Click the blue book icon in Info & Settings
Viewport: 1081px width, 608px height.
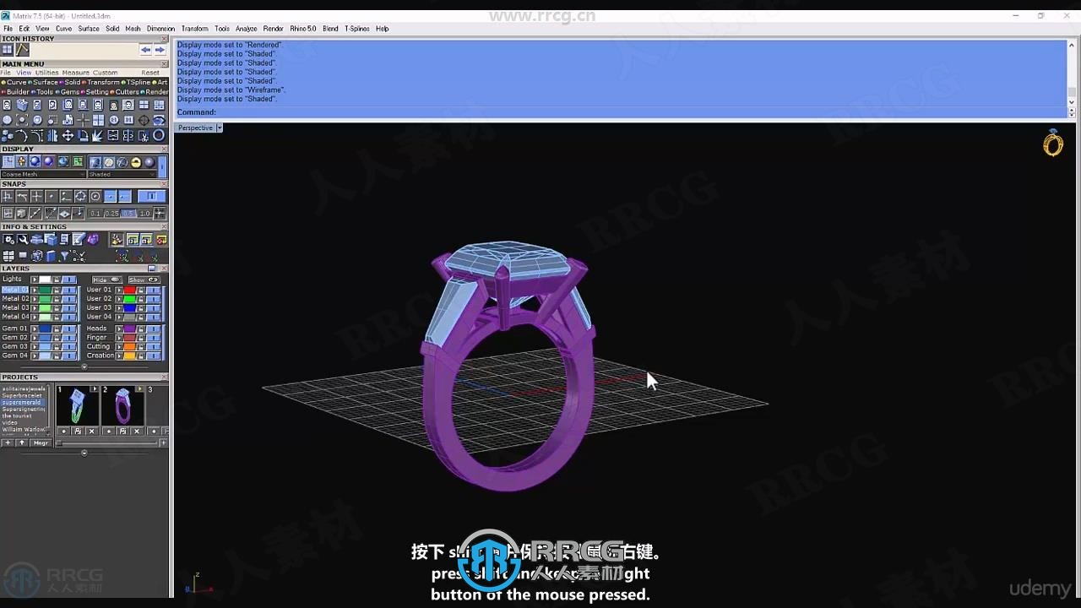51,256
